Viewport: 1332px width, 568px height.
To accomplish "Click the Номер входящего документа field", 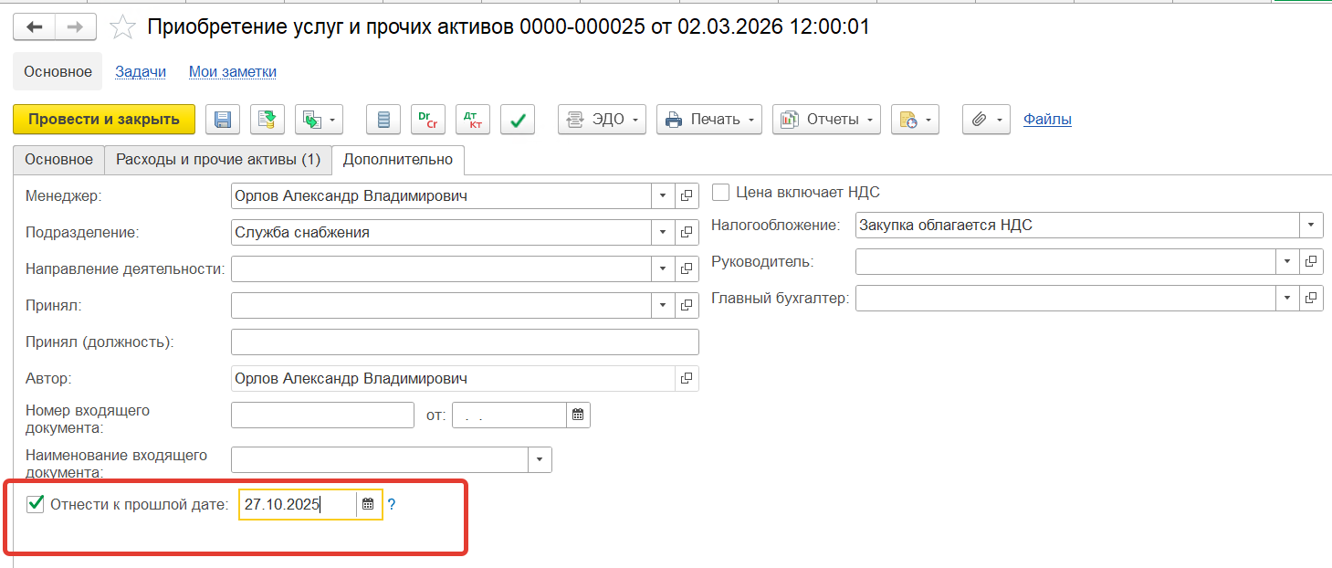I will tap(323, 415).
